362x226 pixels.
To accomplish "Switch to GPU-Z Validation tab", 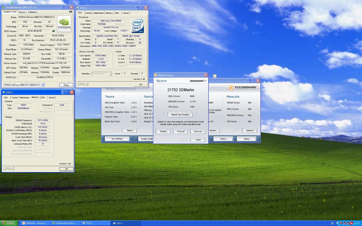I will [x=32, y=12].
